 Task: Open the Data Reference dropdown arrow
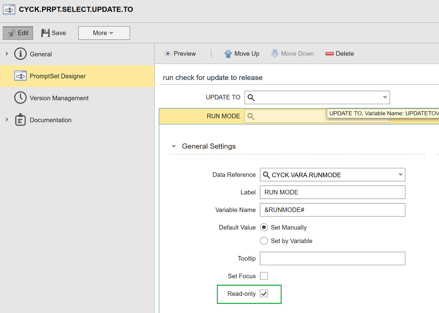pyautogui.click(x=400, y=175)
